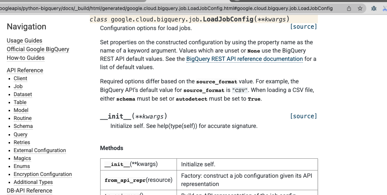Click the browser address bar URL
The width and height of the screenshot is (387, 195).
coord(166,8)
